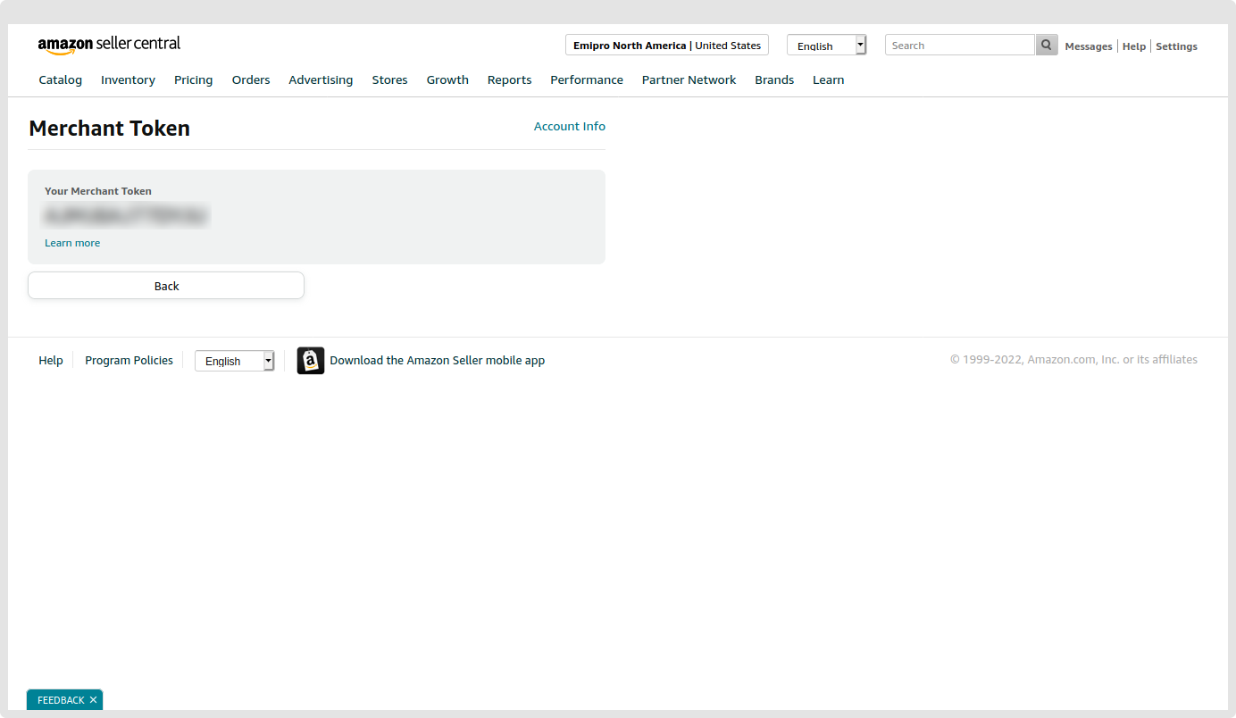Click the Back button
This screenshot has height=718, width=1236.
[x=166, y=286]
